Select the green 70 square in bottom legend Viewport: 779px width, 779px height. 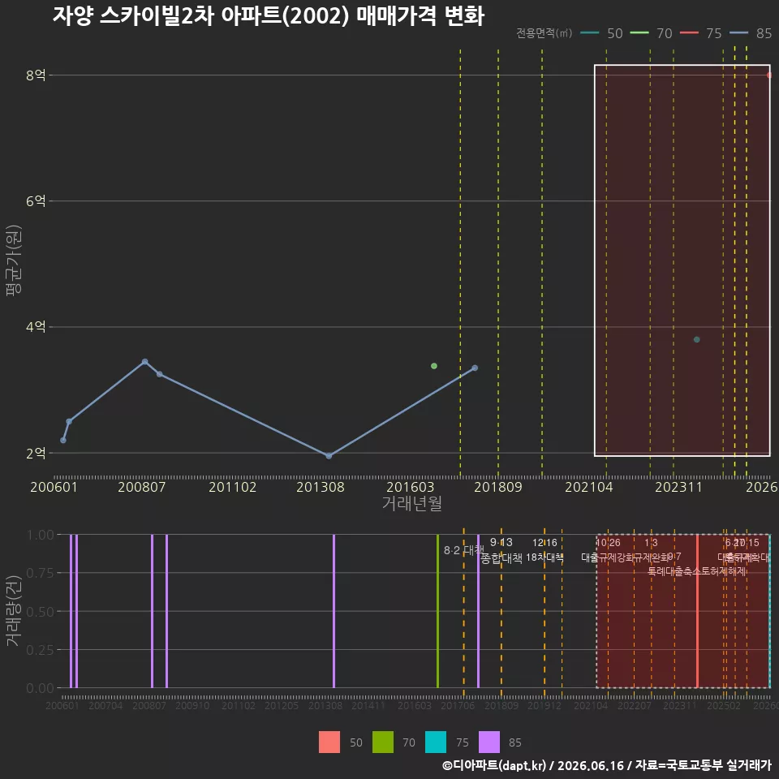382,742
